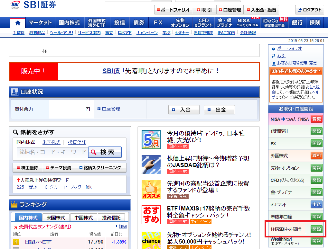The image size is (328, 249).
Task: Open おすすめ ETF MAXIS thumbnail
Action: pyautogui.click(x=151, y=215)
